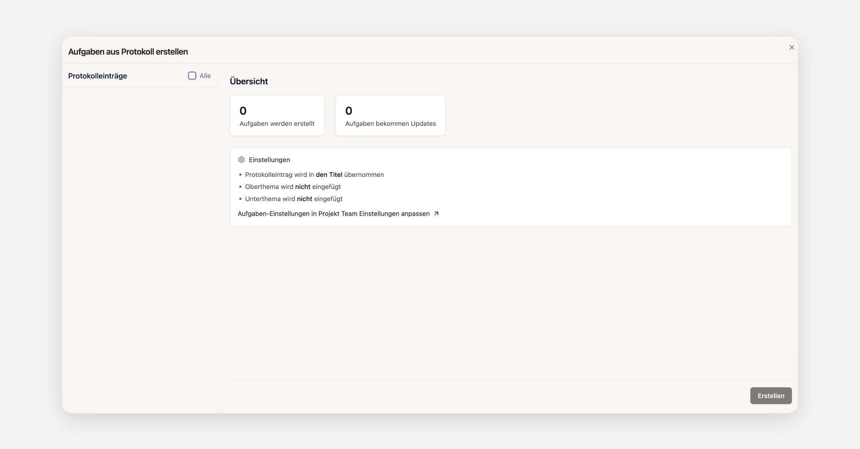Screen dimensions: 860x449
Task: Click the Unterthema wird nicht eingefügt line
Action: [293, 199]
